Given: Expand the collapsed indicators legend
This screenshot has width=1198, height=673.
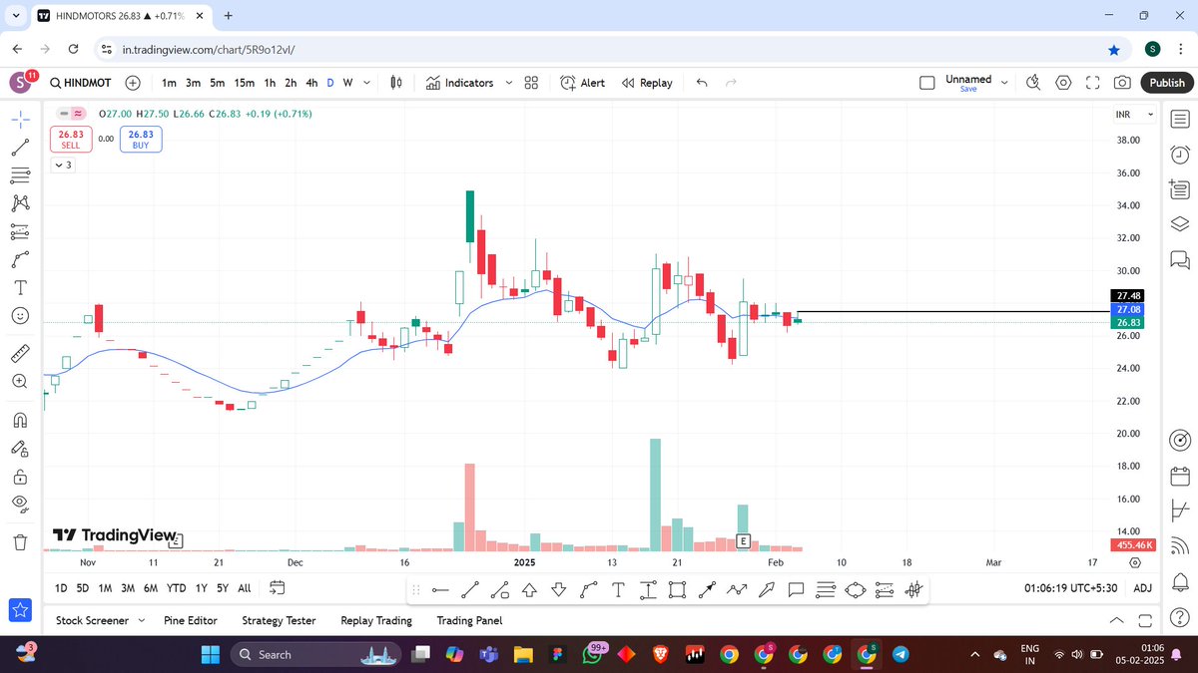Looking at the screenshot, I should pyautogui.click(x=62, y=165).
